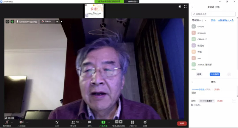238x128 pixels.
Task: Open the chat recipient dropdown
Action: click(x=207, y=101)
